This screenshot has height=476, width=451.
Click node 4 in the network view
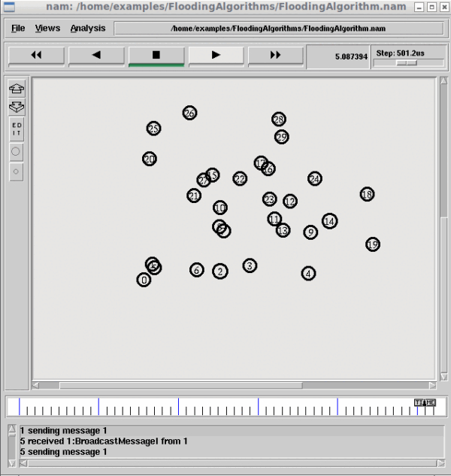click(x=308, y=273)
